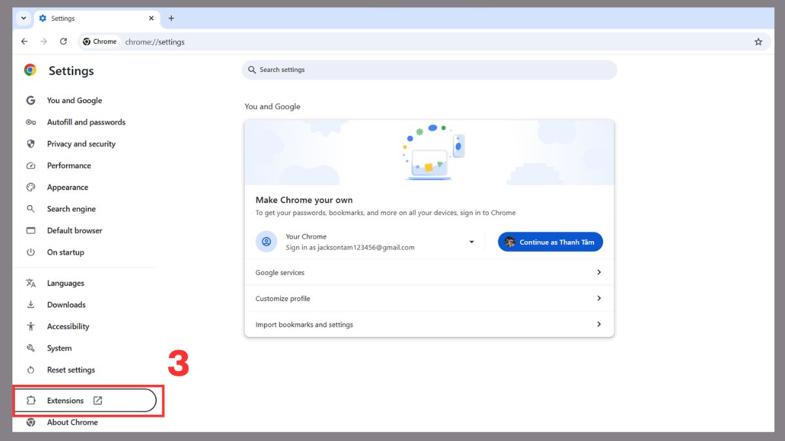The height and width of the screenshot is (441, 785).
Task: Open Languages settings
Action: 65,283
